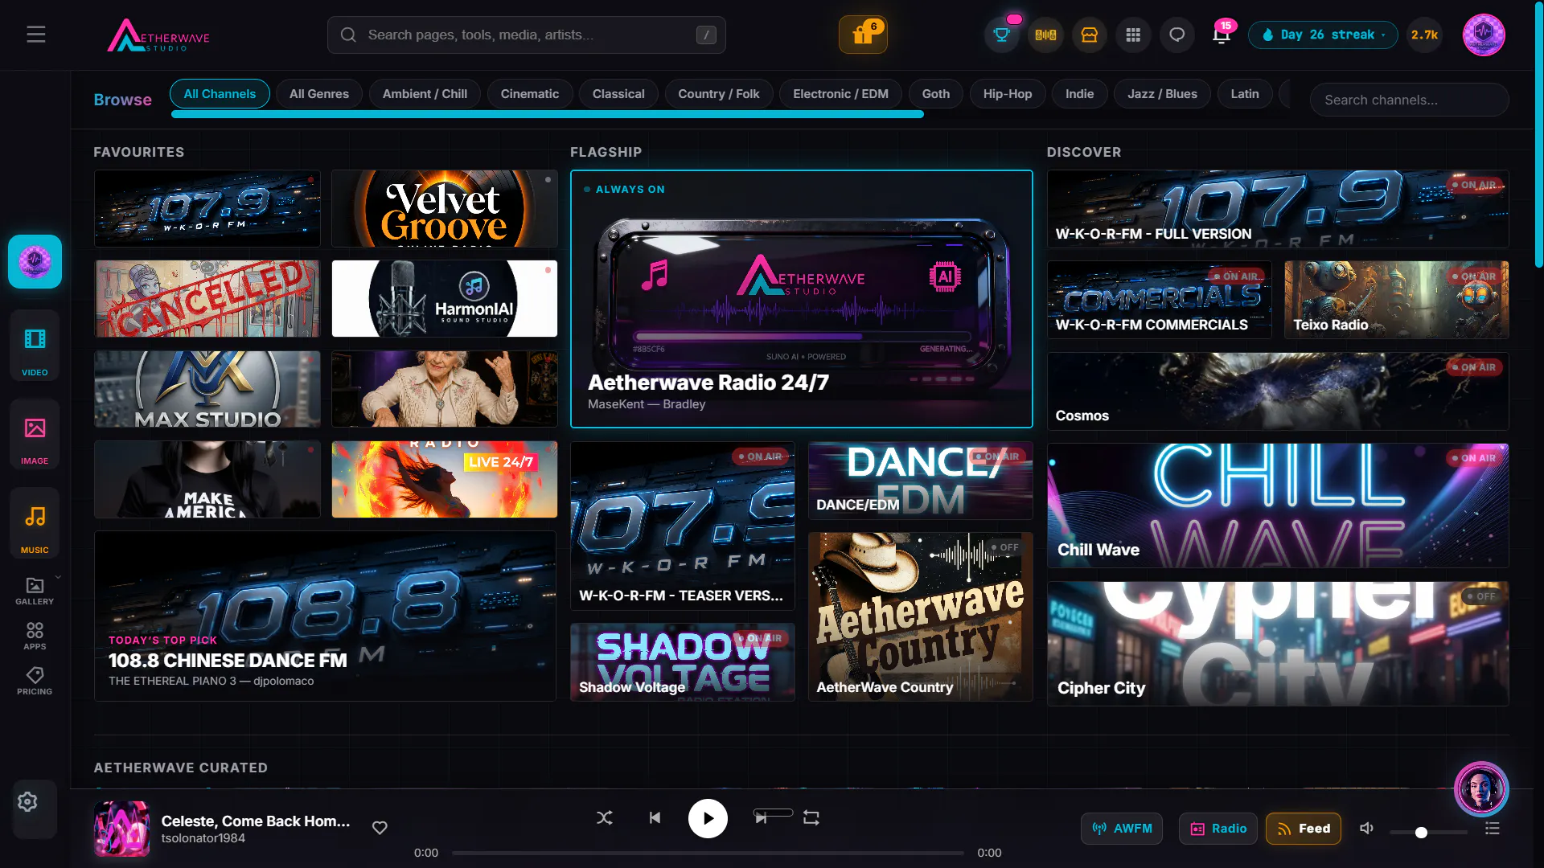Click the active home sidebar icon
The width and height of the screenshot is (1544, 868).
point(35,261)
